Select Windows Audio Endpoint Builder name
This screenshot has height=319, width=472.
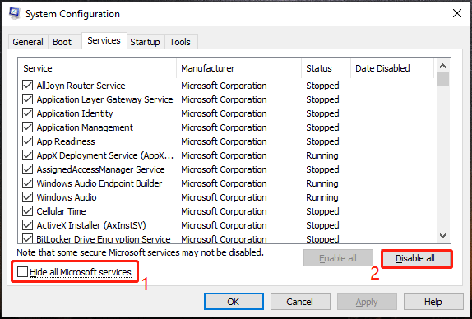coord(99,183)
